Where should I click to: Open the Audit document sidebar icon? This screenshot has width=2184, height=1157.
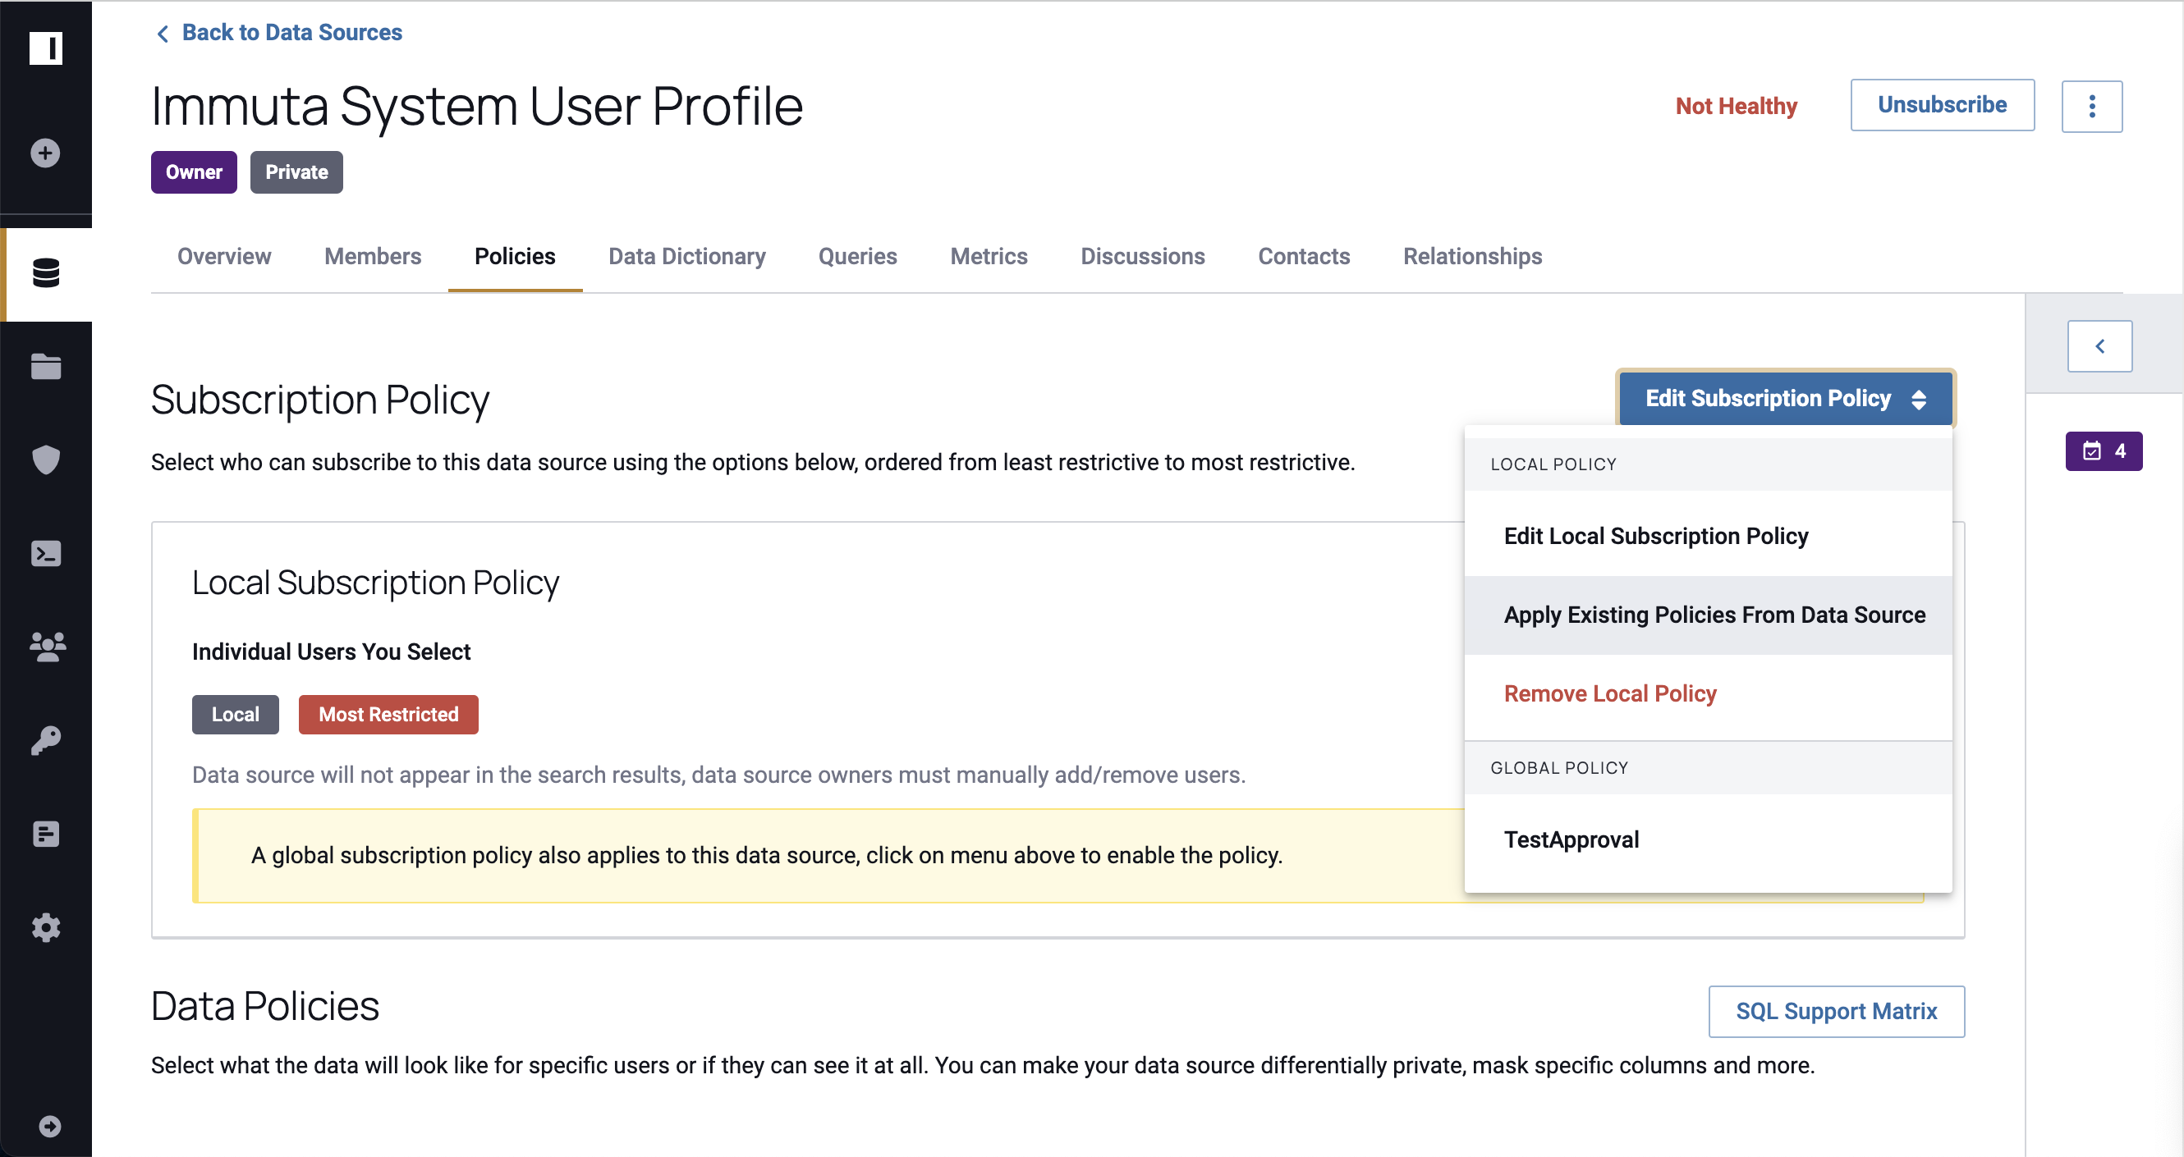pos(46,834)
